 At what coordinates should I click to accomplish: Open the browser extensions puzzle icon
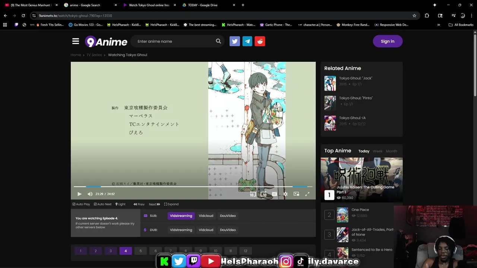point(427,16)
